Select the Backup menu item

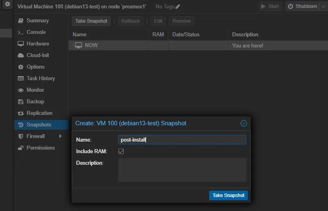coord(41,102)
